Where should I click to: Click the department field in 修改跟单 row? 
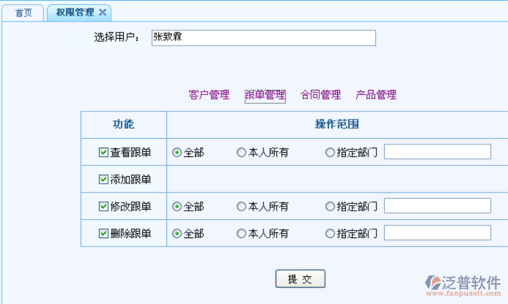(x=438, y=206)
